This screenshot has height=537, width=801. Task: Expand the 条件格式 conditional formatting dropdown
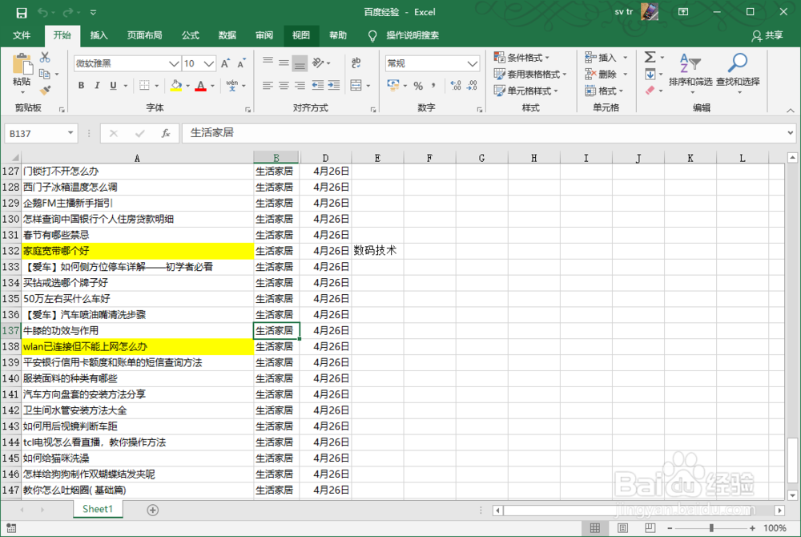tap(525, 58)
